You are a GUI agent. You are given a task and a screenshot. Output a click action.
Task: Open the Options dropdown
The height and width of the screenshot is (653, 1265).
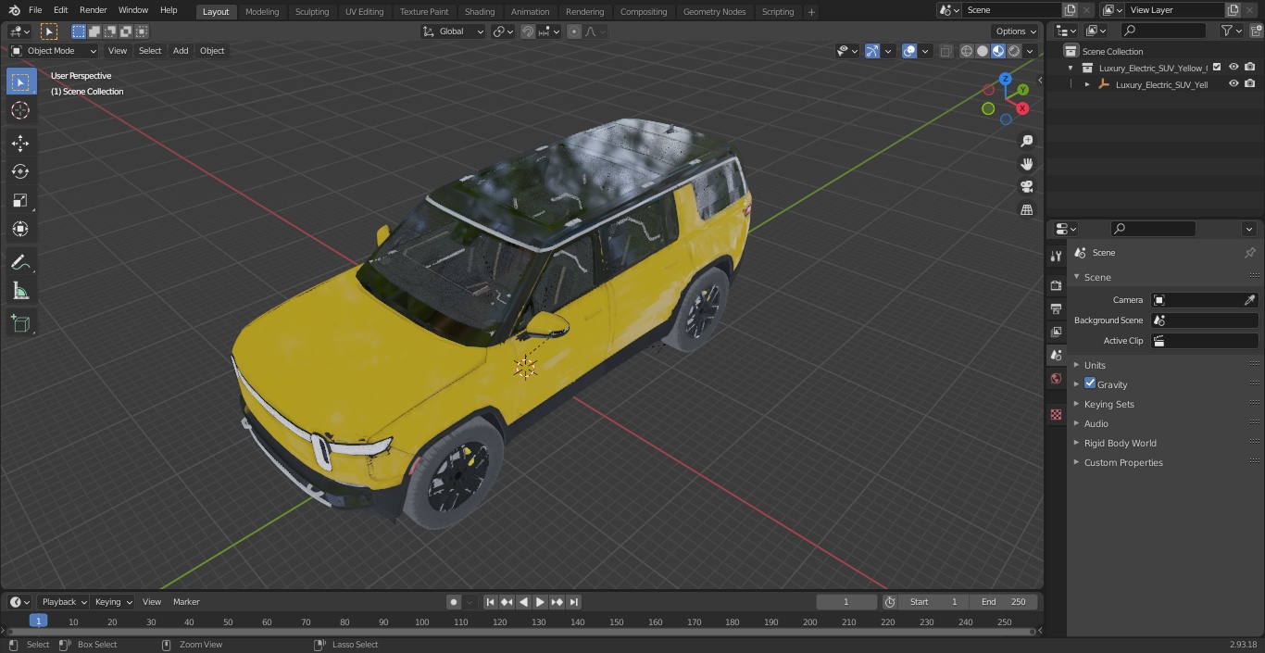[x=1016, y=31]
